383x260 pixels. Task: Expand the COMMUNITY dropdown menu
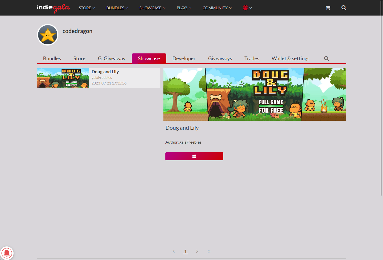[x=217, y=8]
